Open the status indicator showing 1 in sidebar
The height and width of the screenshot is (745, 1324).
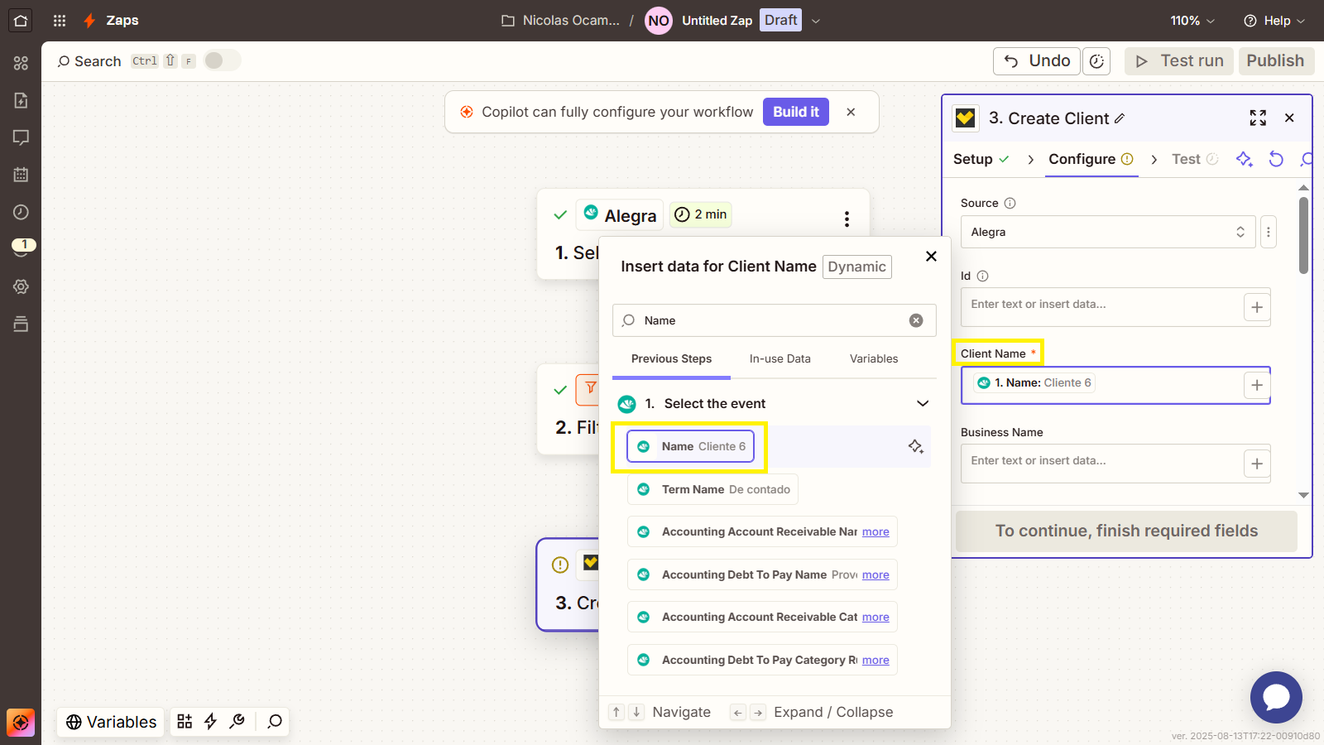coord(23,246)
